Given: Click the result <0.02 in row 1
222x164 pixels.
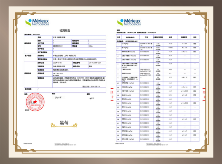Looking at the screenshot, I should [x=170, y=44].
